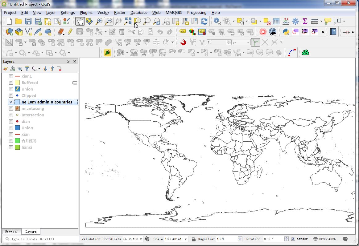
Task: Click the Refresh map icon
Action: click(204, 21)
